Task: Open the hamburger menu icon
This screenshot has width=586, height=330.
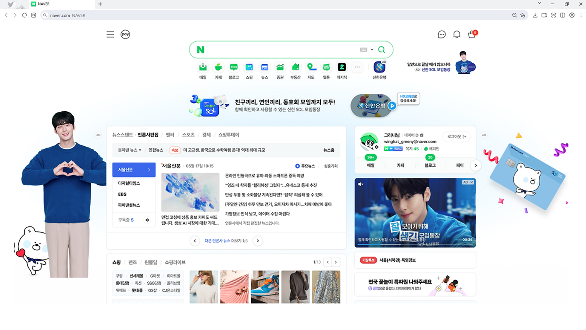Action: click(110, 35)
